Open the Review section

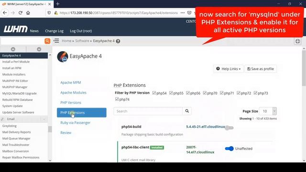[x=66, y=133]
